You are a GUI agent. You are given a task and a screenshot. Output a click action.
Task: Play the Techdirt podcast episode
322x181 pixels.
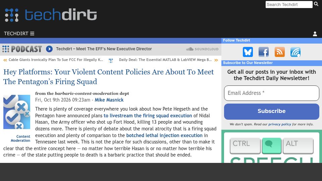point(49,49)
